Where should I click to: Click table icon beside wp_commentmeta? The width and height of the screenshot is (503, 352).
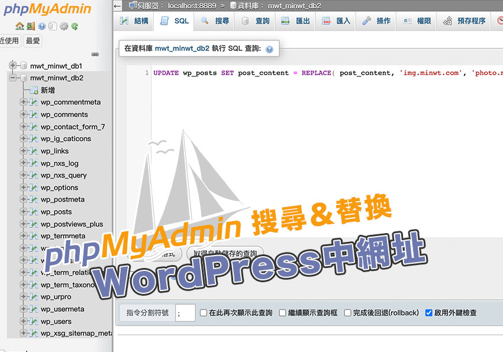coord(34,102)
